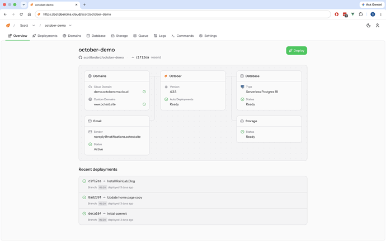
Task: Open the Initial commit deployment row
Action: point(193,216)
